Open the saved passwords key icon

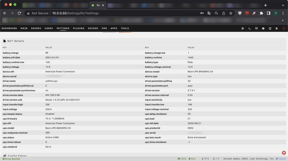click(202, 13)
